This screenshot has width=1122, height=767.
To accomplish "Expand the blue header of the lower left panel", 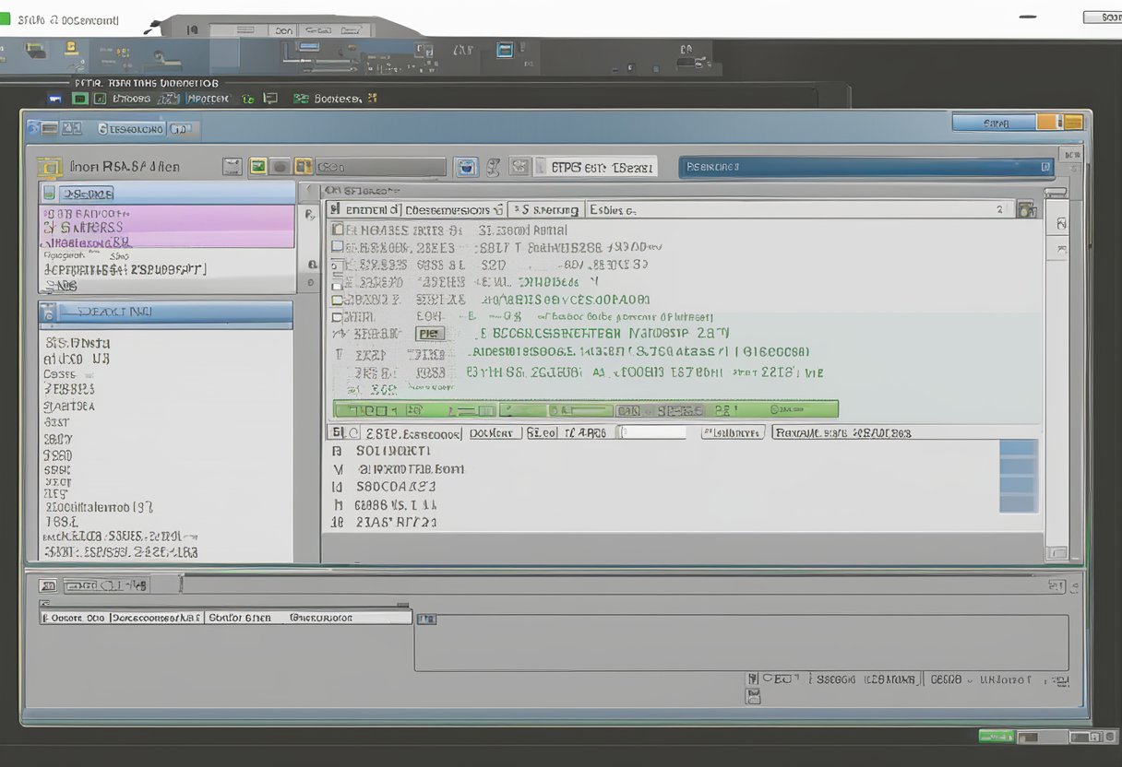I will 166,313.
